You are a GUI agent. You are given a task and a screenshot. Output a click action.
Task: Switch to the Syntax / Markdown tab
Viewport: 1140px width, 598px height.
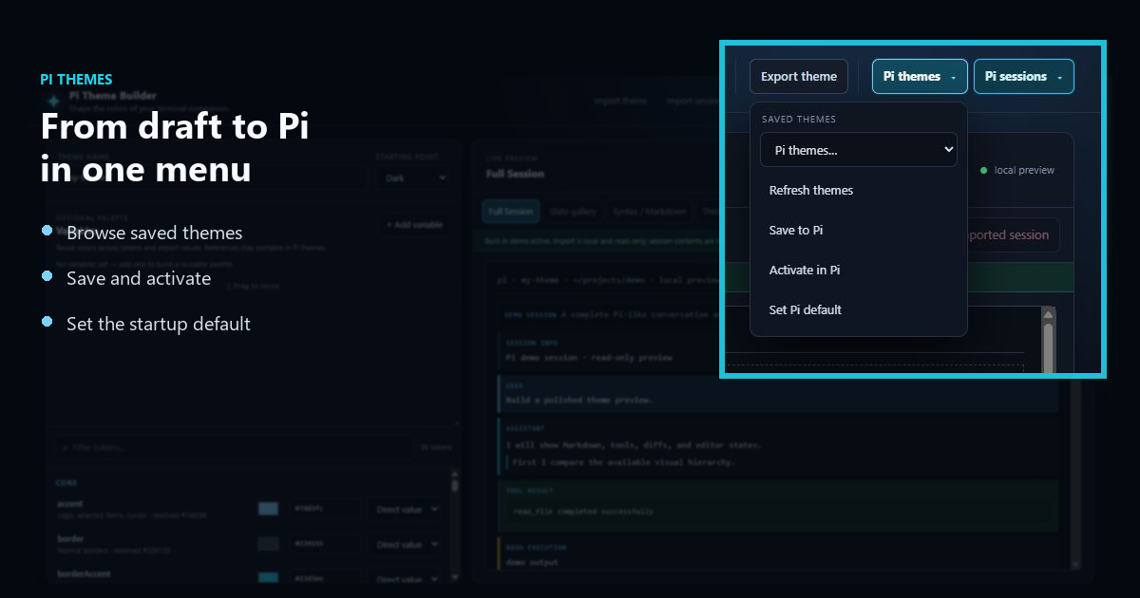click(x=649, y=212)
